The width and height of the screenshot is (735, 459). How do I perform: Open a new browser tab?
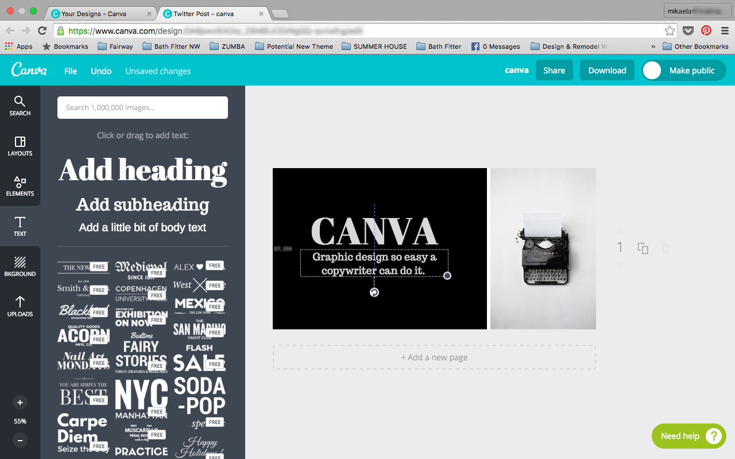click(x=280, y=14)
